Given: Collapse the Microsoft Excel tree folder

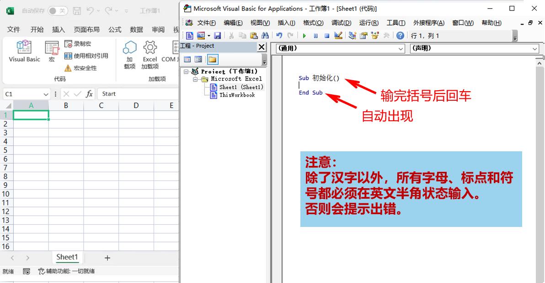Looking at the screenshot, I should click(195, 79).
